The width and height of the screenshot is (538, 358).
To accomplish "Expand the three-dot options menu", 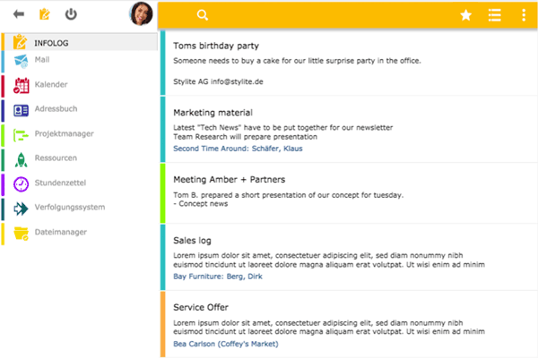I will (524, 15).
